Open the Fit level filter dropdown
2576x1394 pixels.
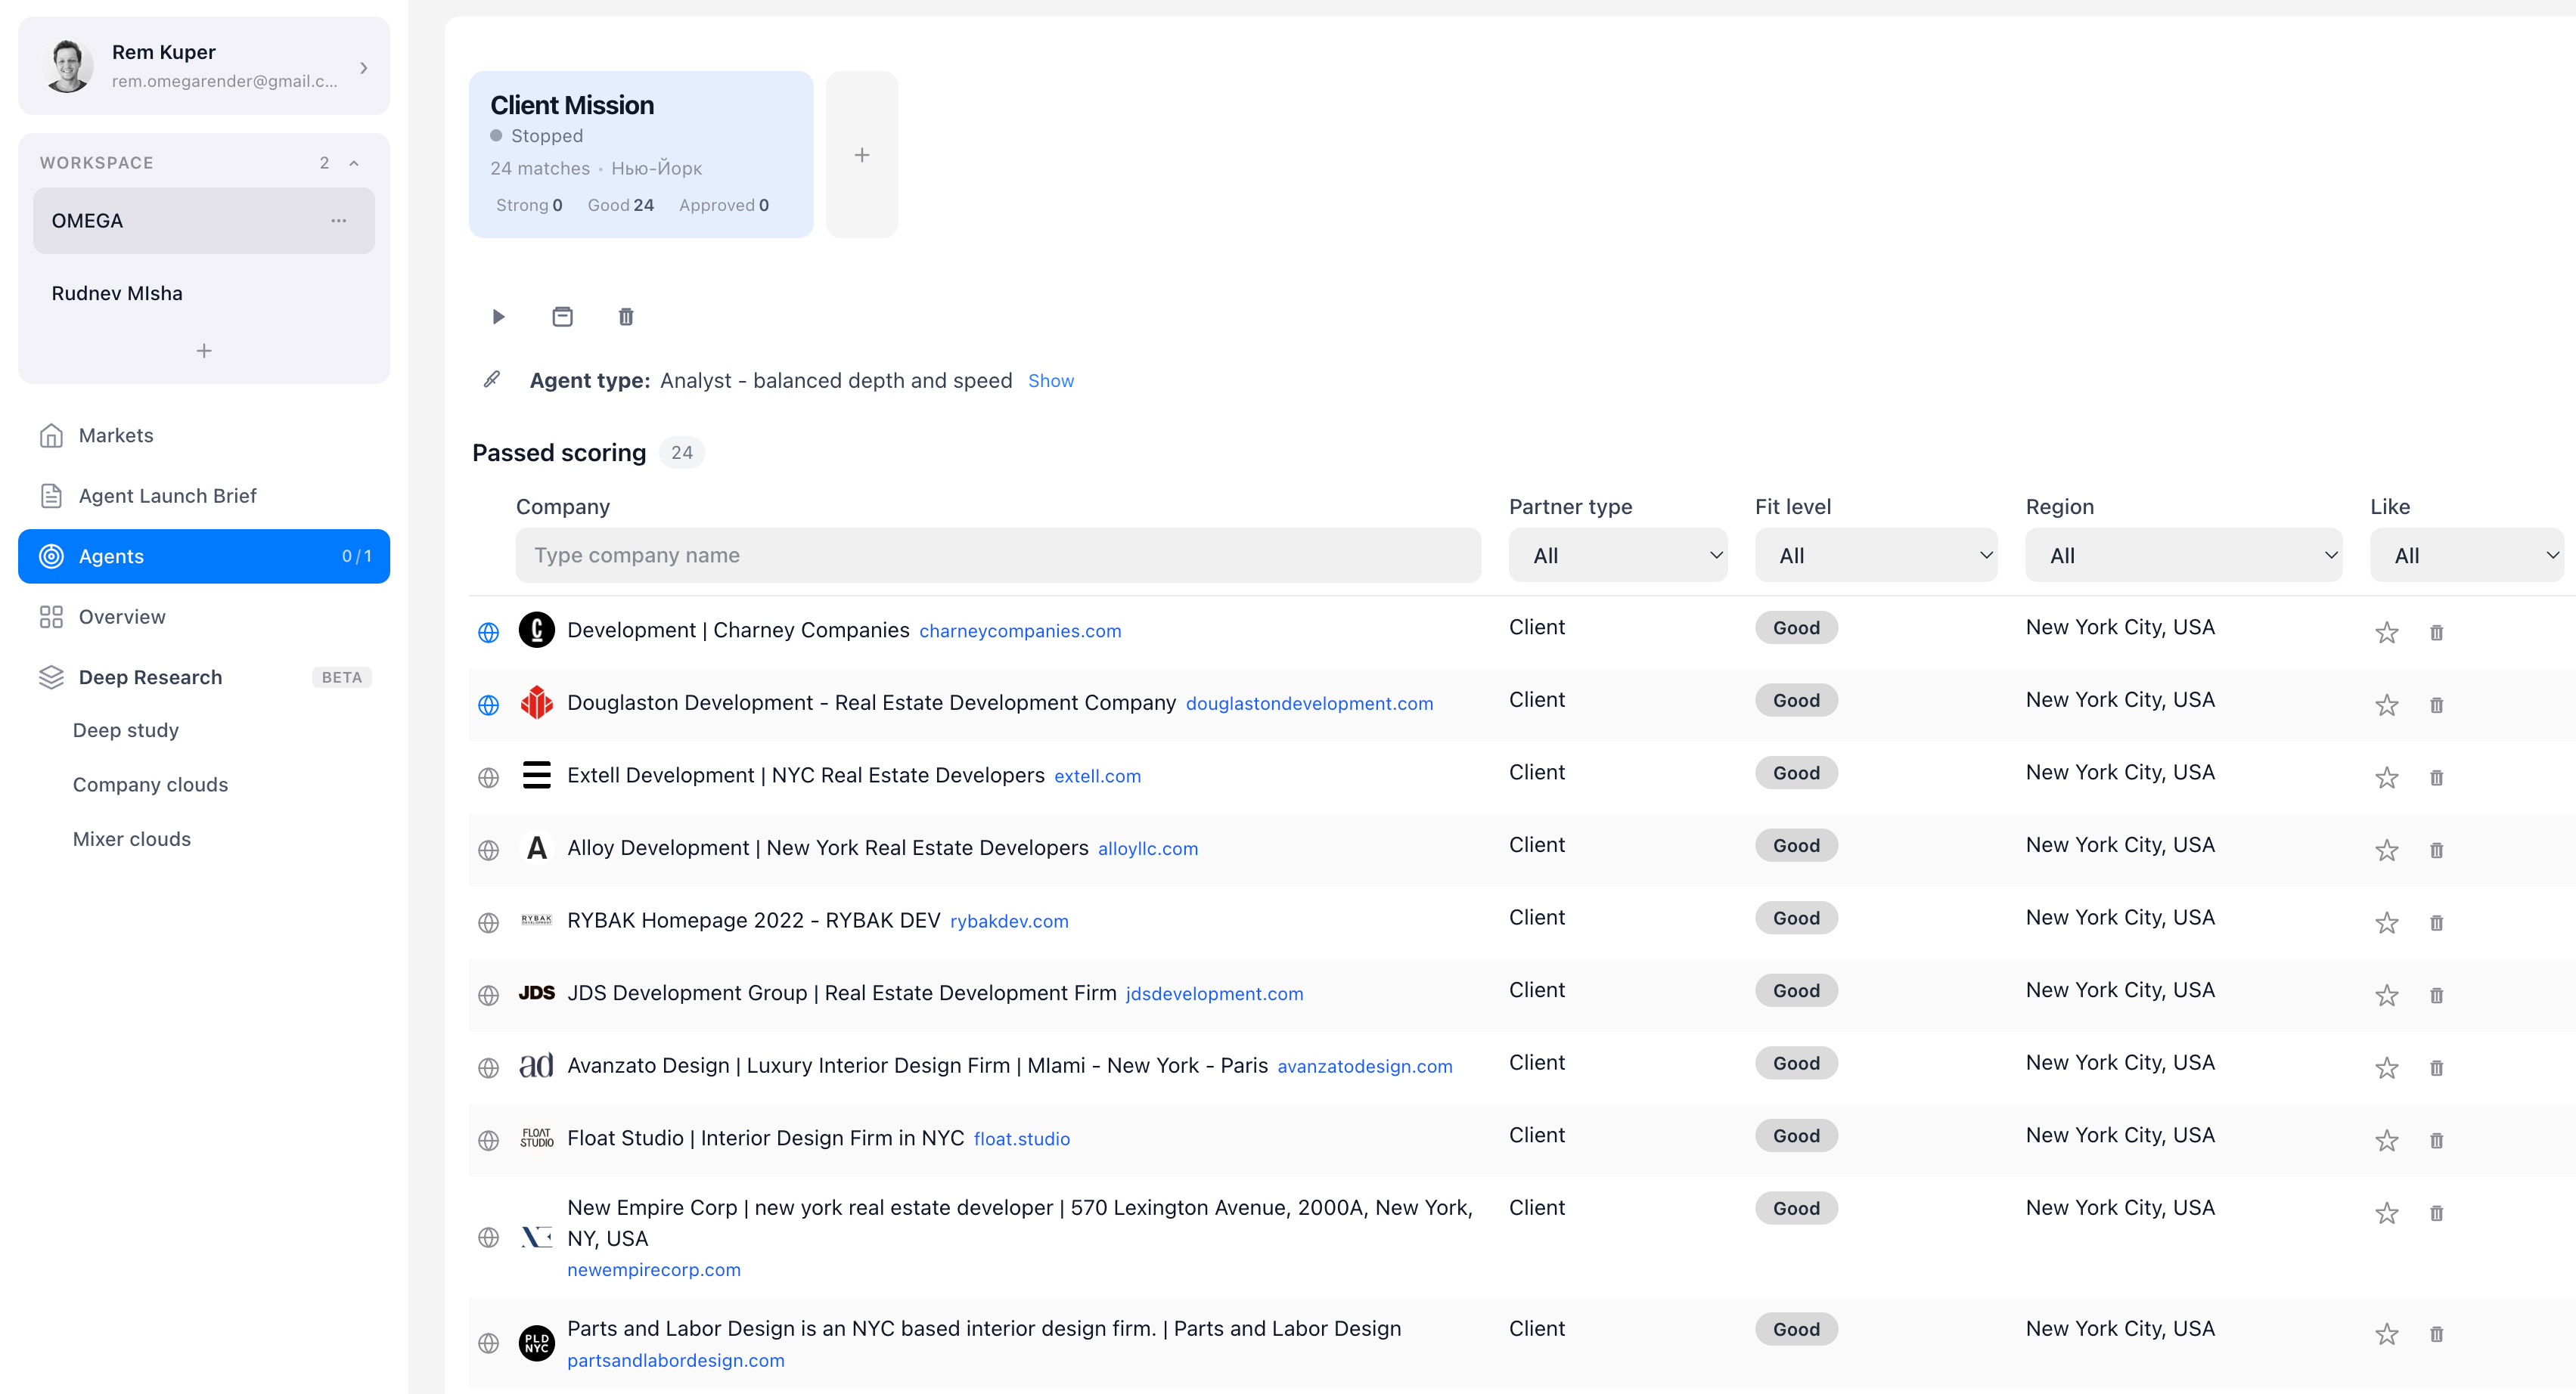tap(1875, 556)
